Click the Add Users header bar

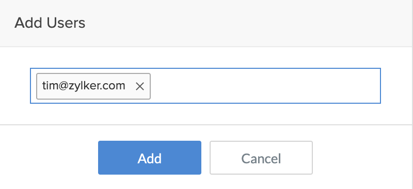point(206,23)
